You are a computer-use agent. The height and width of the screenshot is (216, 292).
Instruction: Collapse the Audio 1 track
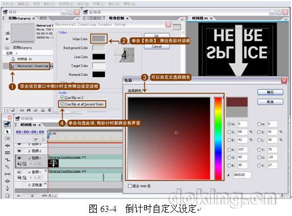(x=29, y=172)
